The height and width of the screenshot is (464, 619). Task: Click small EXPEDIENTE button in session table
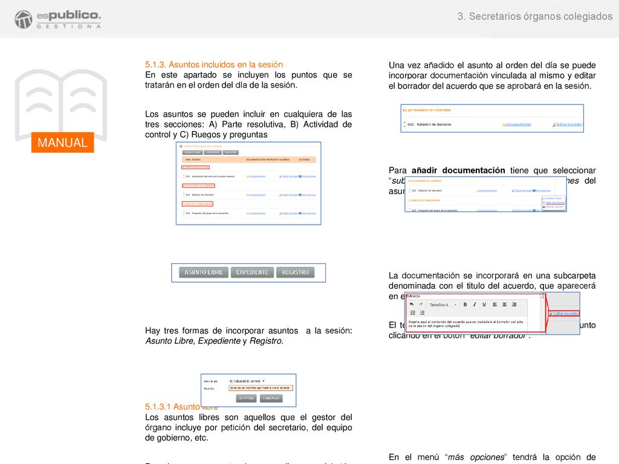tap(213, 152)
